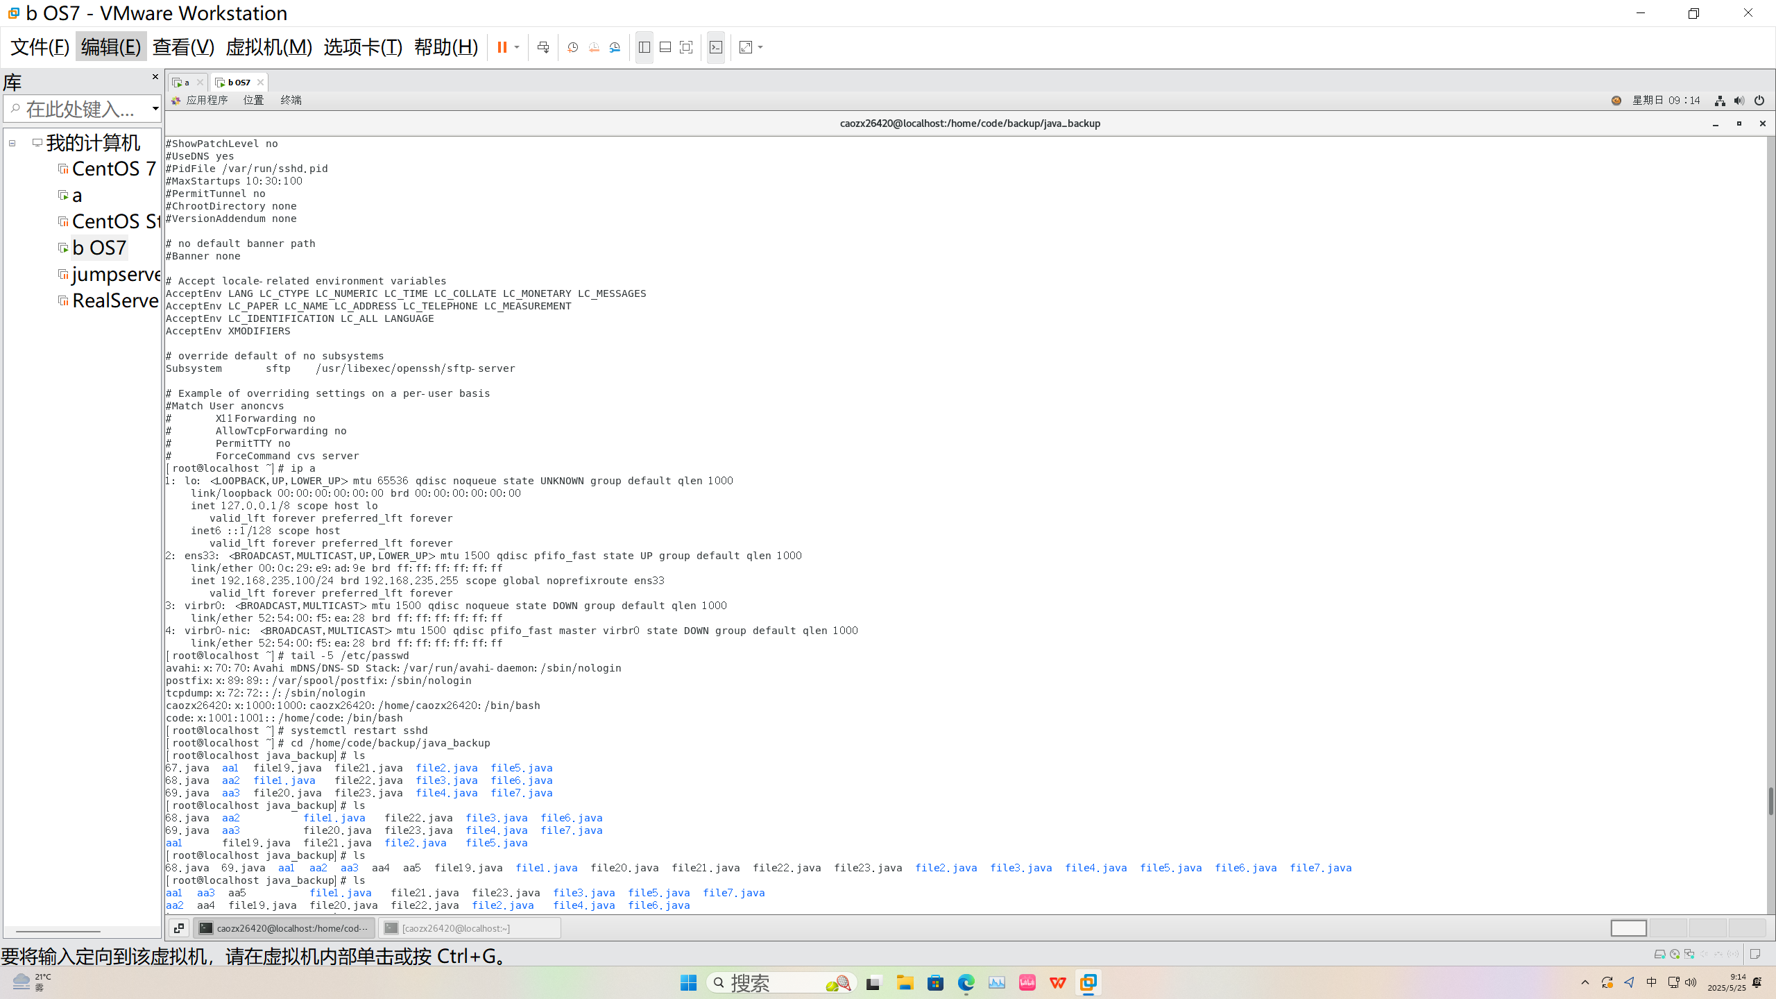This screenshot has width=1776, height=999.
Task: Expand the stretch guest display dropdown arrow
Action: click(761, 47)
